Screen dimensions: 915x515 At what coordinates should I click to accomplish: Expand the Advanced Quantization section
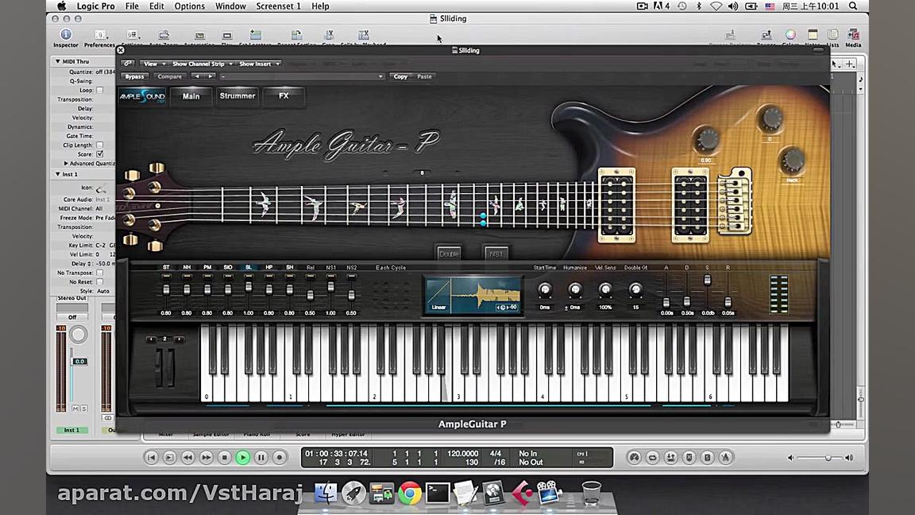[x=66, y=164]
